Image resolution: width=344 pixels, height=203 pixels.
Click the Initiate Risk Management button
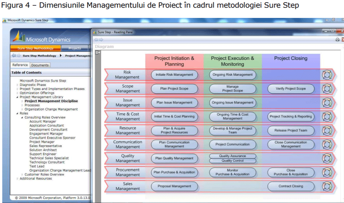coord(174,75)
